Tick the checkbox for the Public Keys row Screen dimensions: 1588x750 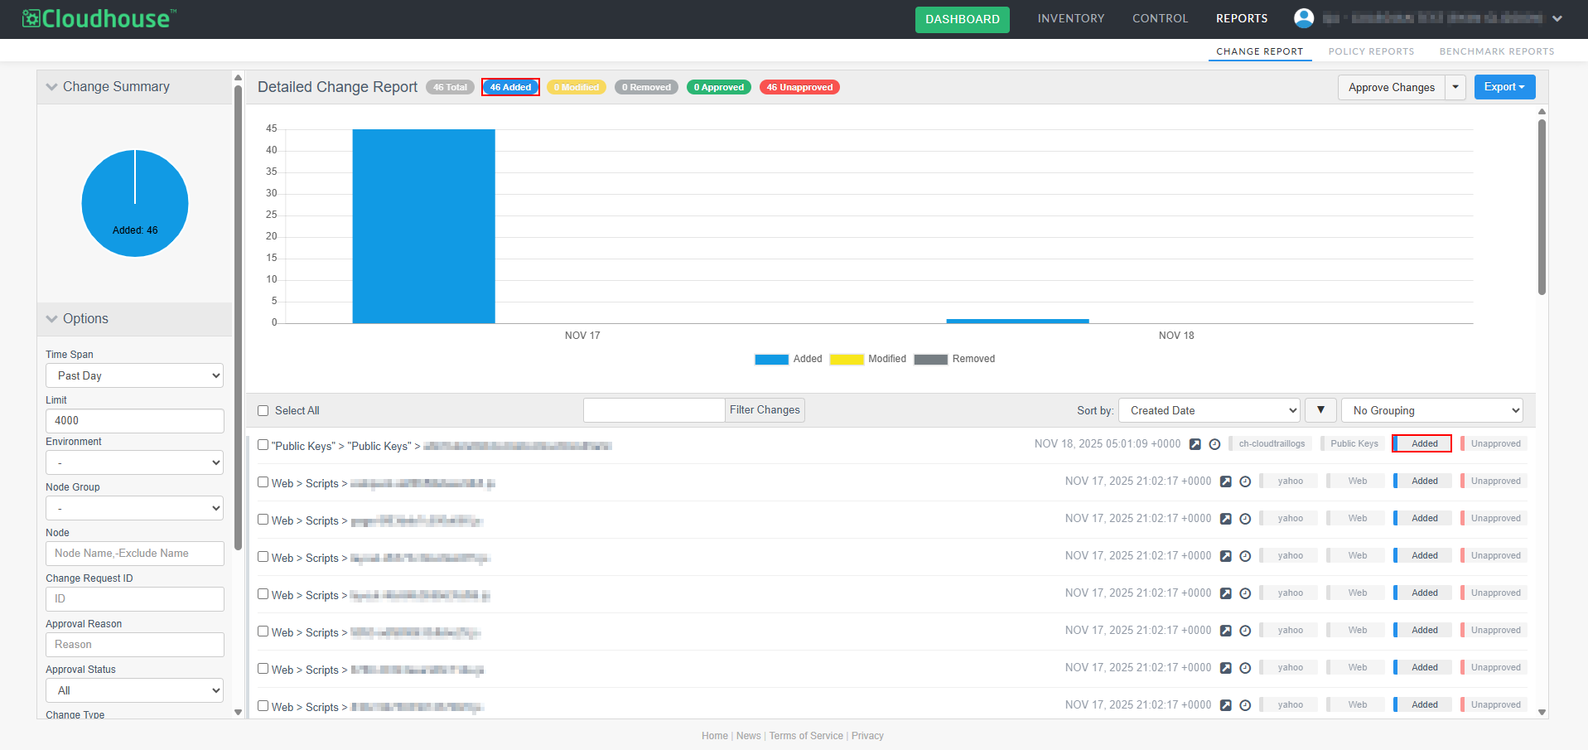pos(263,445)
